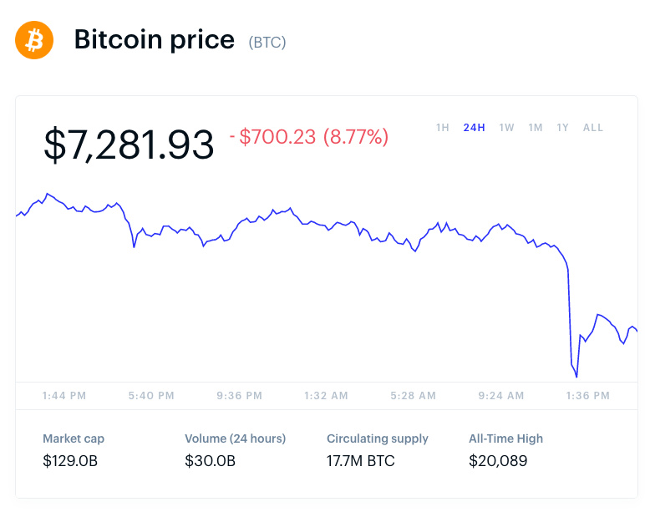Screen dimensions: 650x512
Task: Click the sharp price drop low point on chart
Action: click(576, 376)
